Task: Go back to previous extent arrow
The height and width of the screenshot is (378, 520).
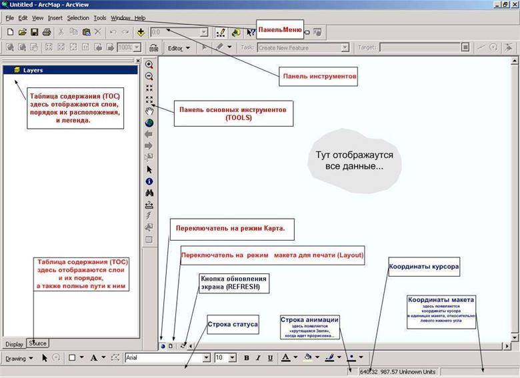Action: [149, 134]
